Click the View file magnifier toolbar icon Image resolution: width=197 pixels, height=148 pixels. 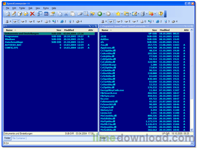pos(8,14)
